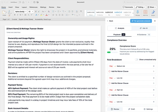Switch to the Ask AI mode
Screen dimensions: 158x112
coord(144,28)
